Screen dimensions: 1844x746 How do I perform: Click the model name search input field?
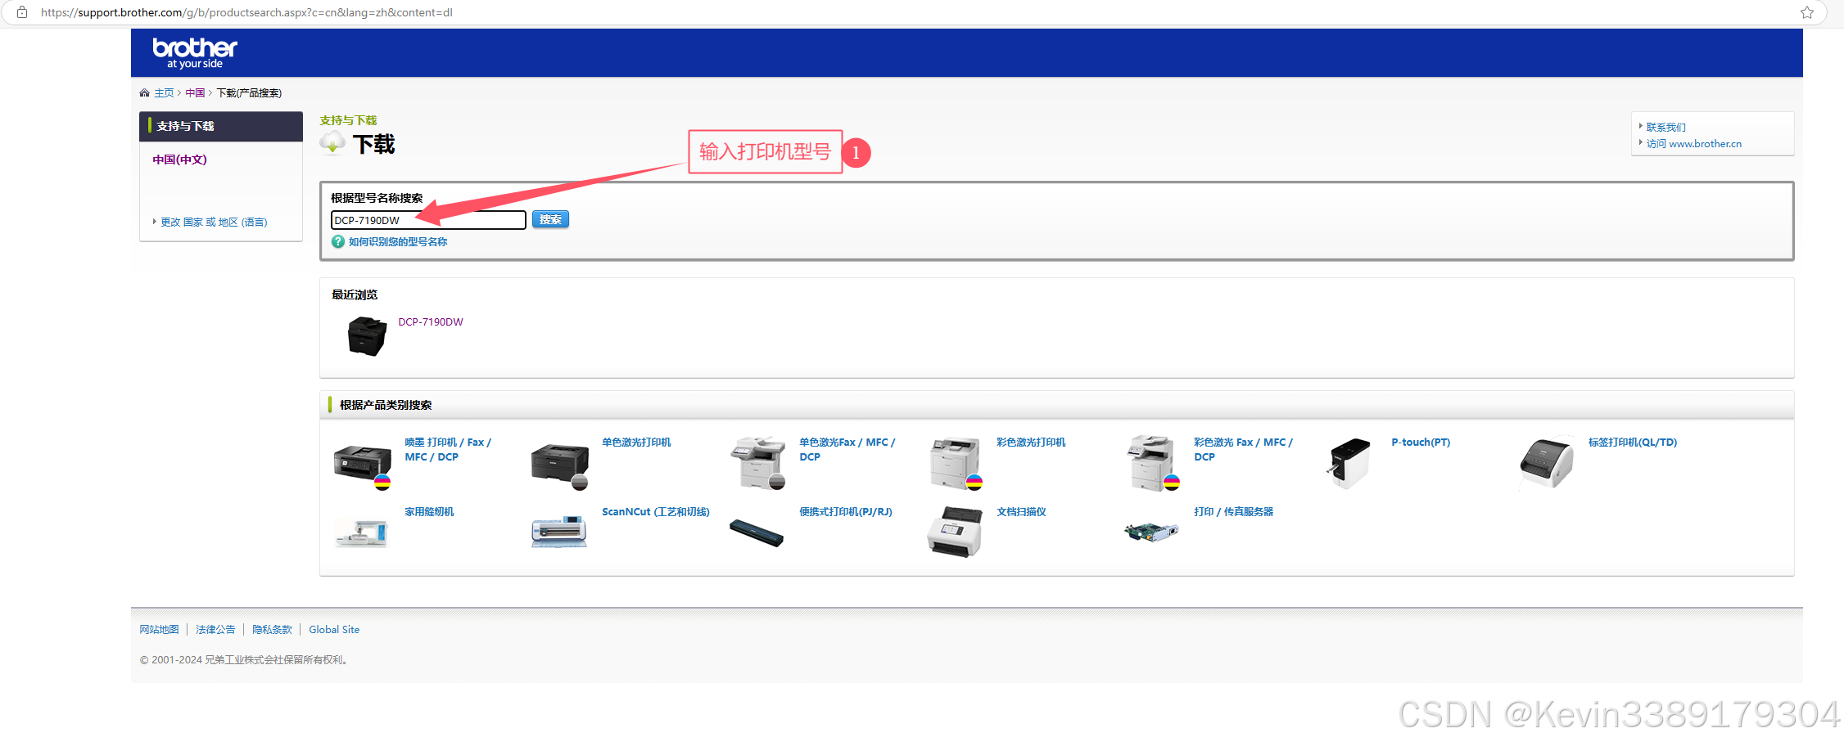[x=428, y=220]
